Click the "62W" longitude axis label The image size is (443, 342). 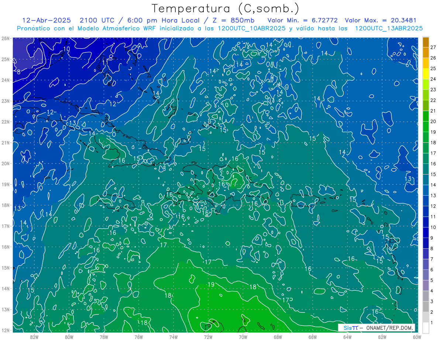point(382,337)
